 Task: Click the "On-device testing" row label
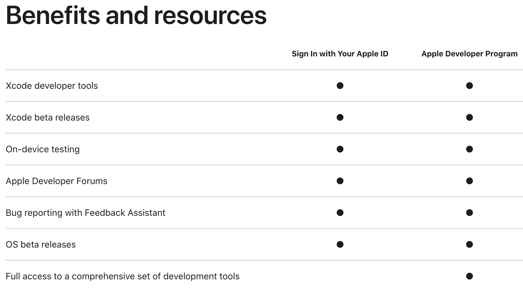43,149
